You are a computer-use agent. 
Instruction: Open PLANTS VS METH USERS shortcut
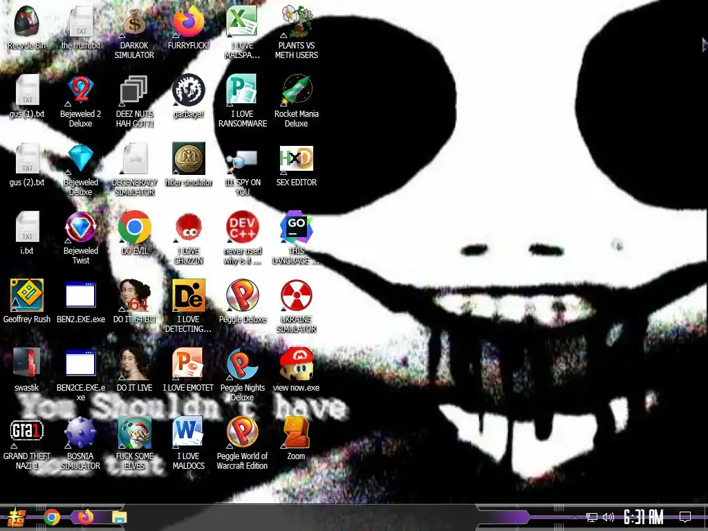(x=296, y=21)
